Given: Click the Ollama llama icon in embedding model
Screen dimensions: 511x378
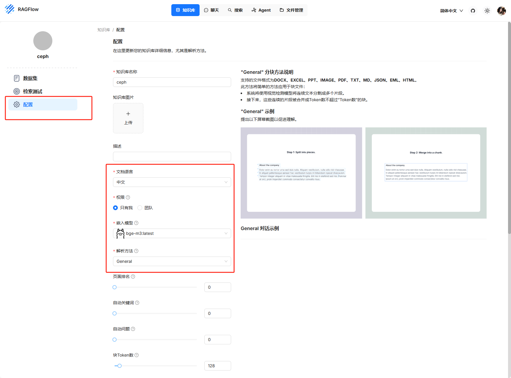Looking at the screenshot, I should [120, 233].
